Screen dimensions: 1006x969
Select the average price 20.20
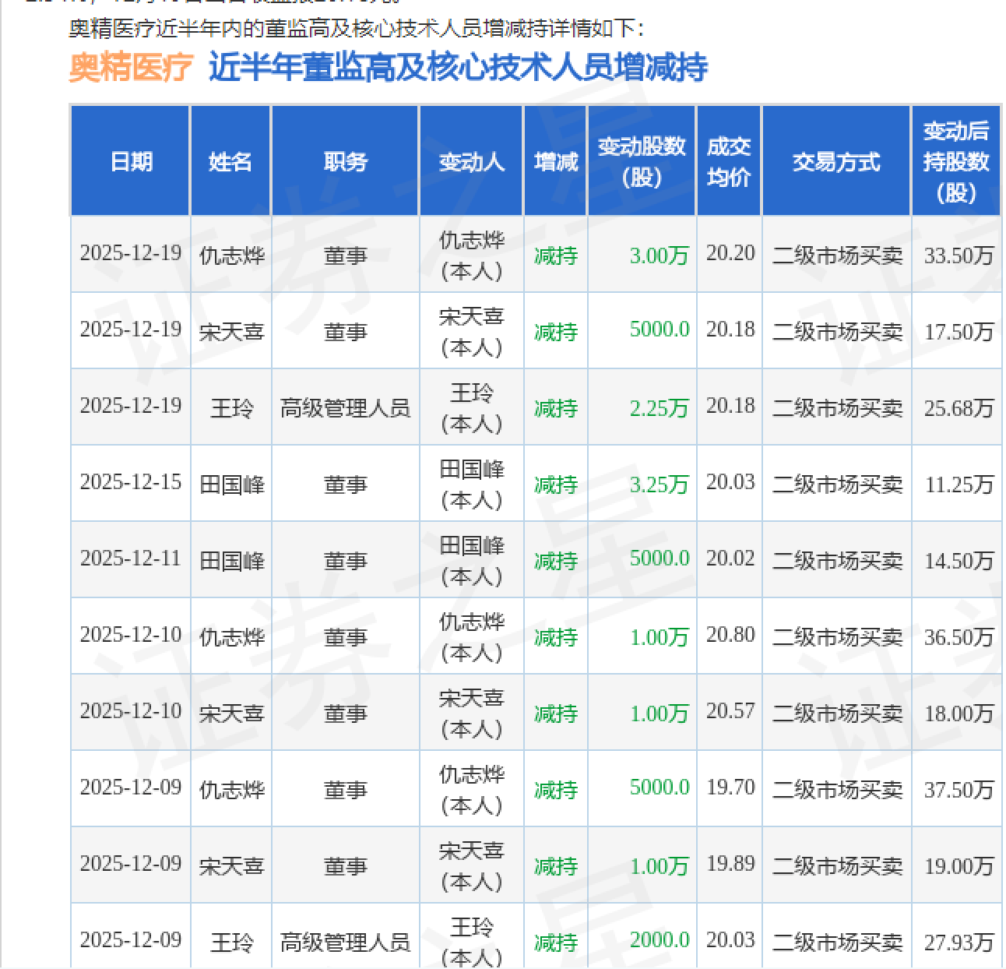[x=730, y=253]
